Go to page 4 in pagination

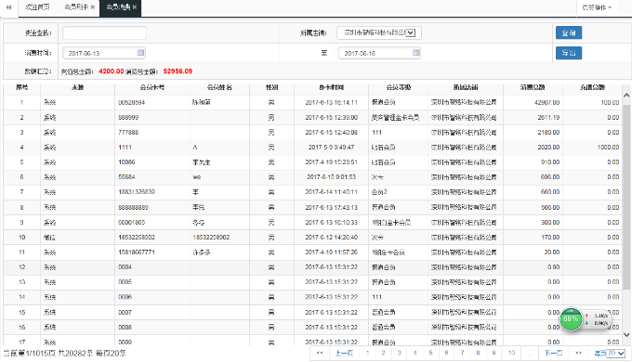click(x=415, y=353)
